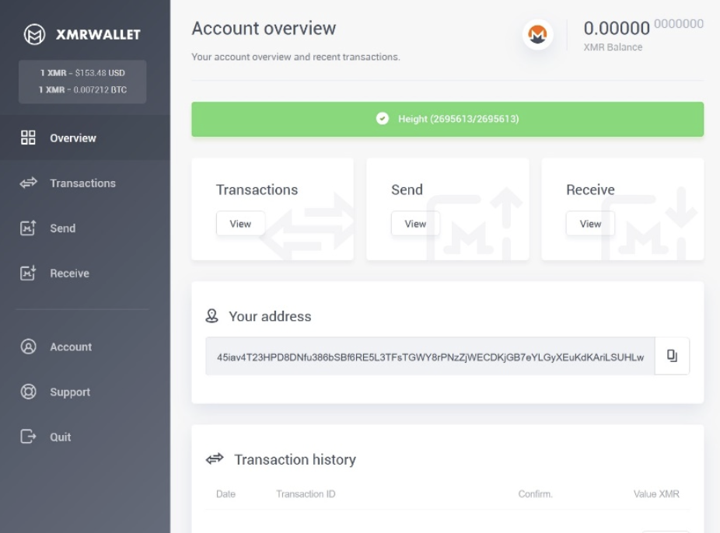Click View under the Transactions card
This screenshot has width=720, height=533.
[x=240, y=223]
